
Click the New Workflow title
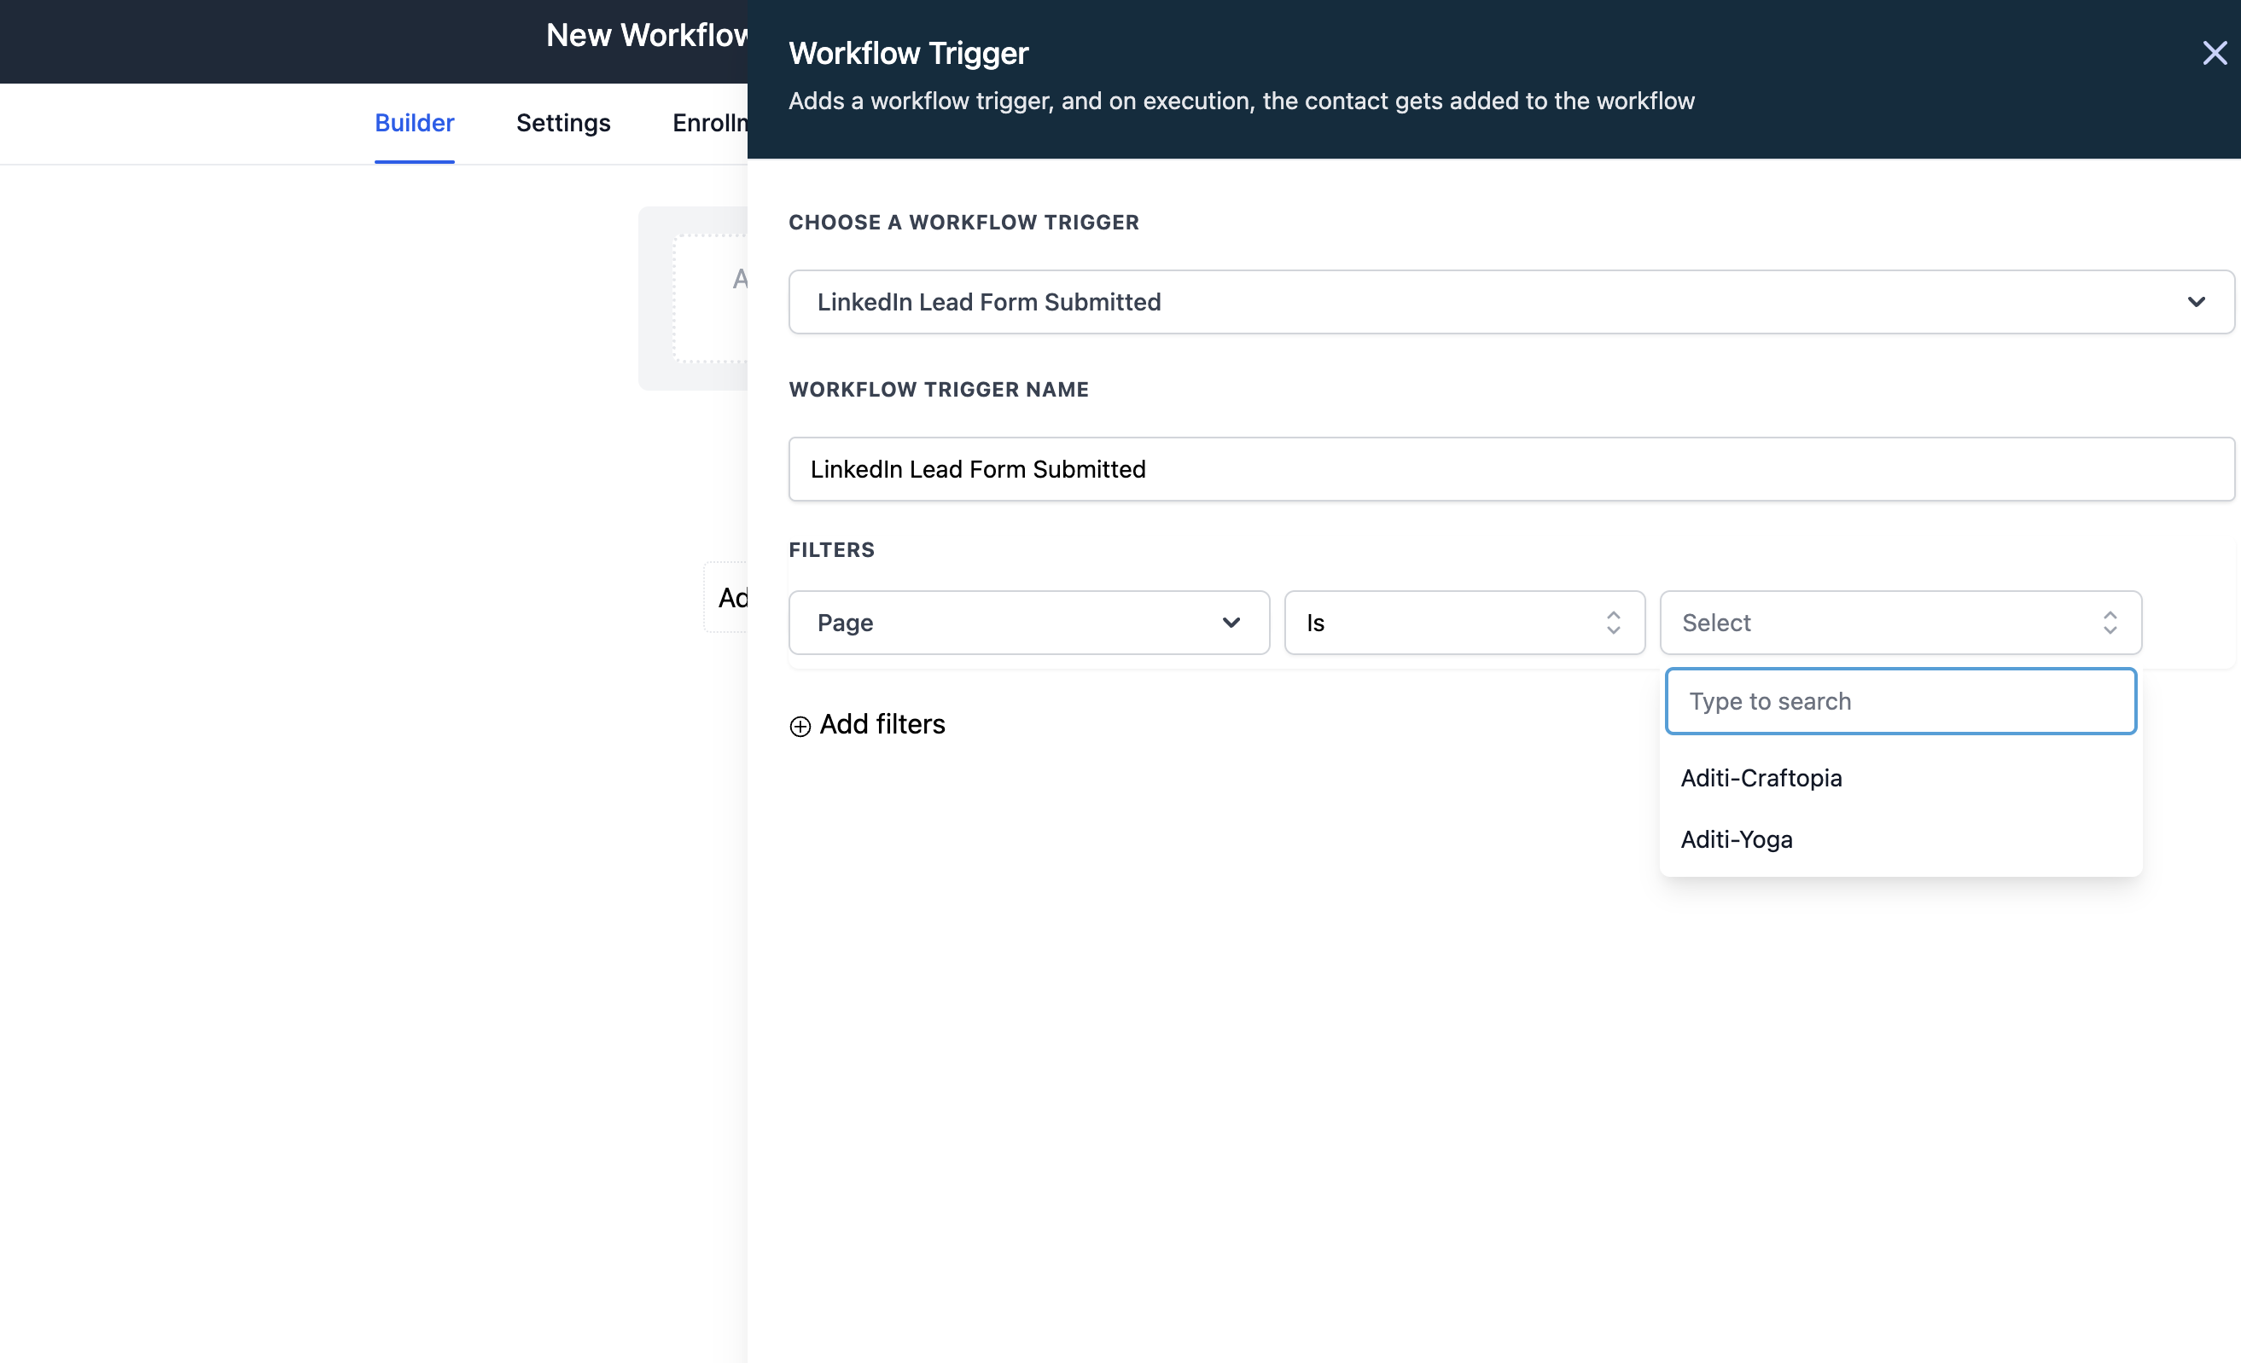tap(647, 35)
